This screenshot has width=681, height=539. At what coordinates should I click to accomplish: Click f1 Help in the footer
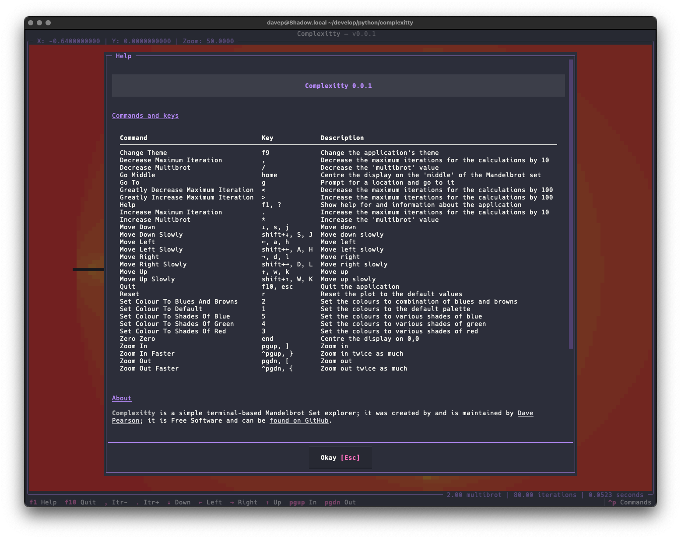coord(43,502)
